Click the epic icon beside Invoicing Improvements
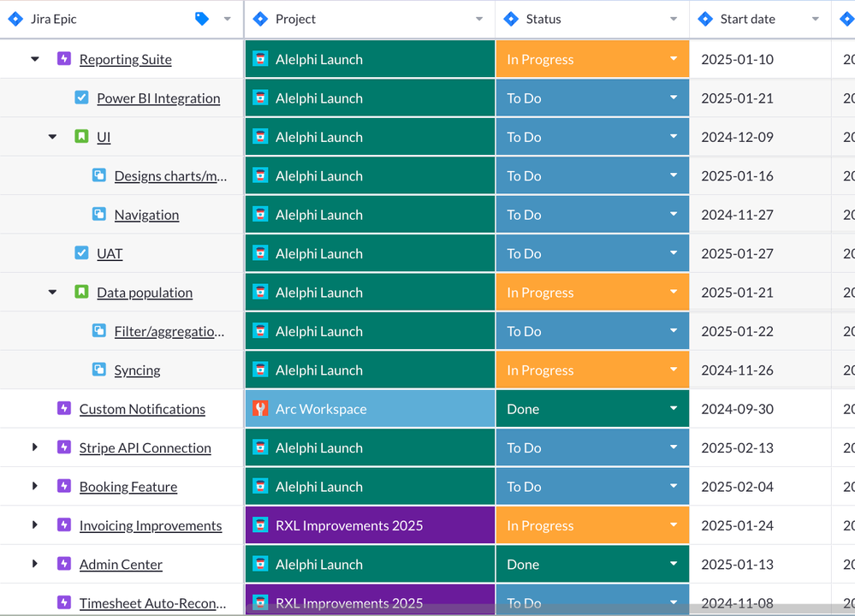This screenshot has height=616, width=855. point(64,525)
